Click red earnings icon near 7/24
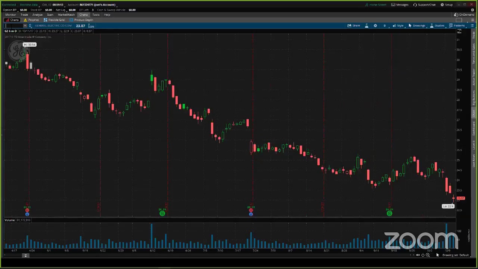 [251, 211]
